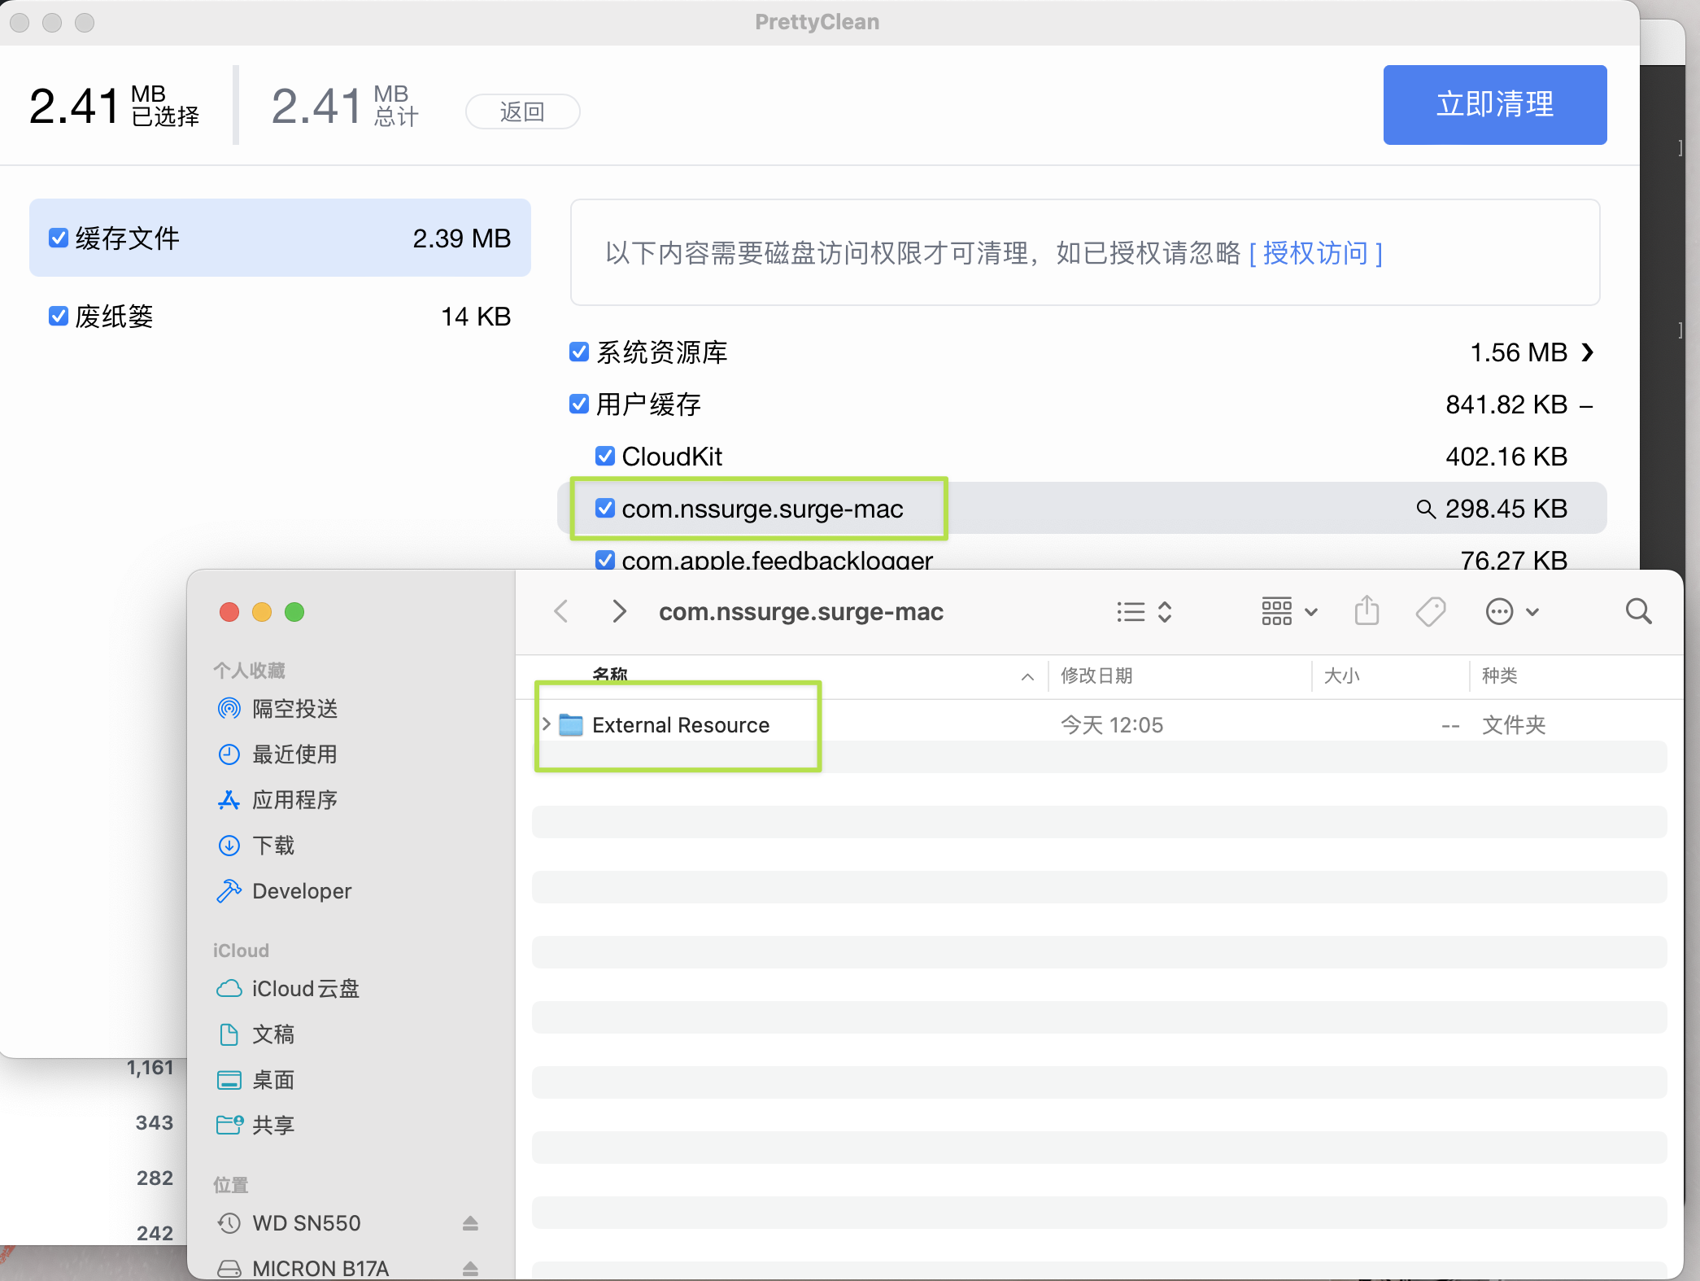Click the 授权访问 link
The height and width of the screenshot is (1281, 1700).
pyautogui.click(x=1315, y=253)
